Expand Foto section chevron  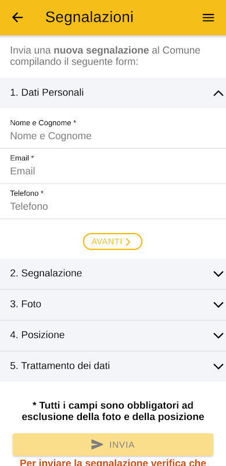click(x=218, y=305)
